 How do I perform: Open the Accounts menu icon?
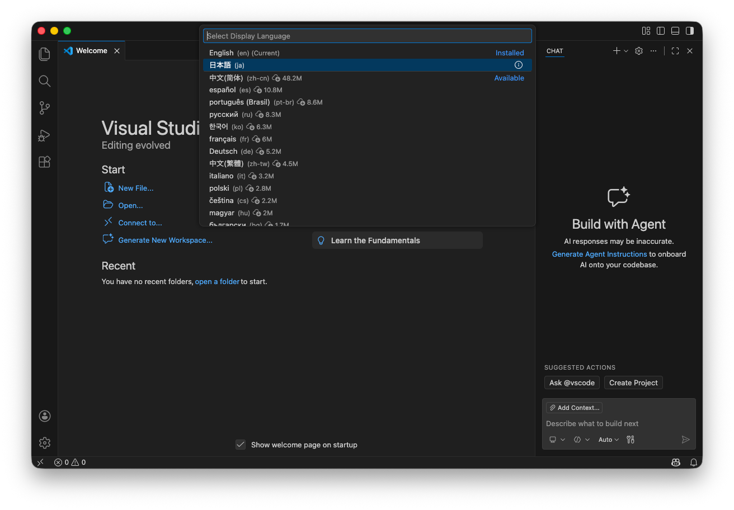tap(45, 416)
